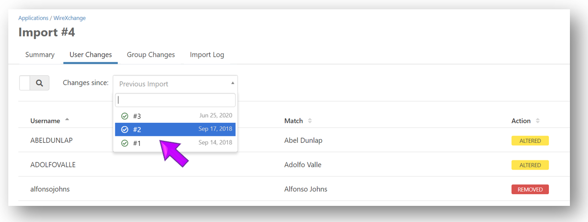Go to Applications breadcrumb link

pyautogui.click(x=33, y=18)
